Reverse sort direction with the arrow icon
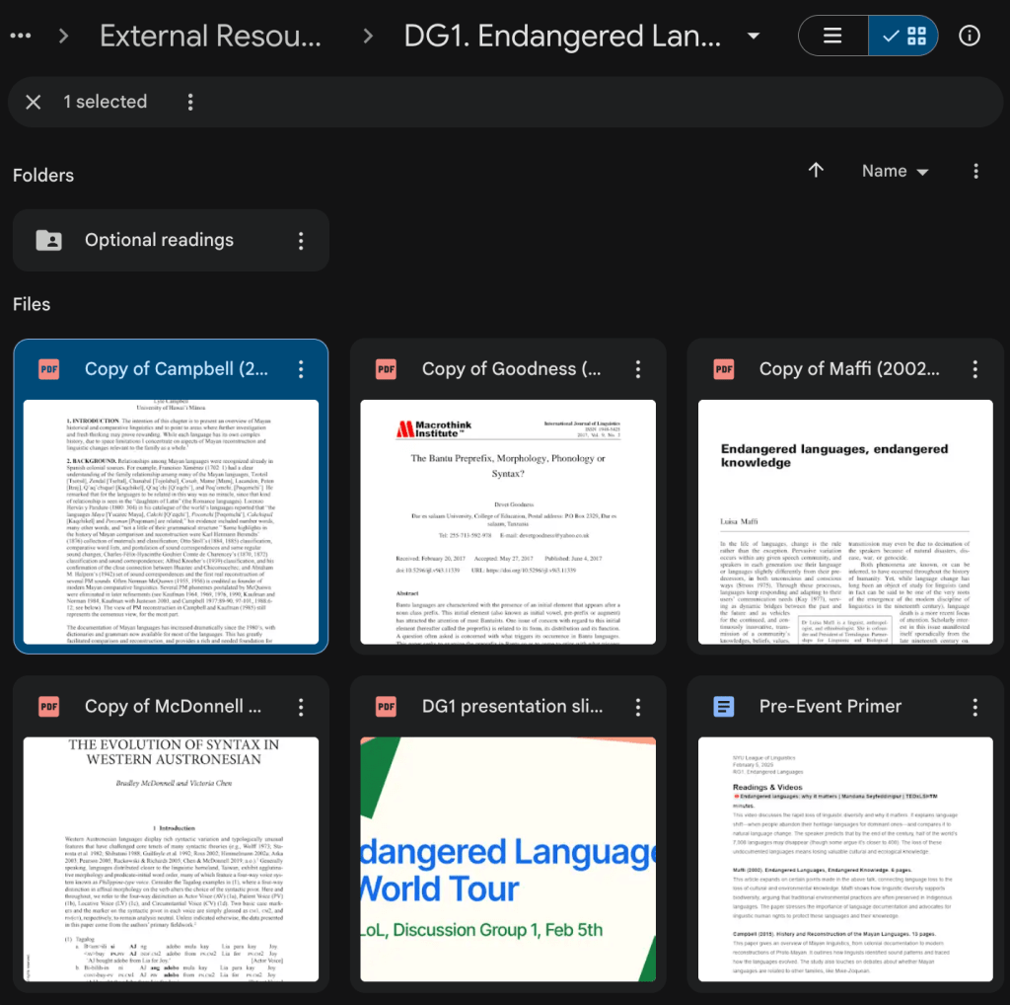 816,171
